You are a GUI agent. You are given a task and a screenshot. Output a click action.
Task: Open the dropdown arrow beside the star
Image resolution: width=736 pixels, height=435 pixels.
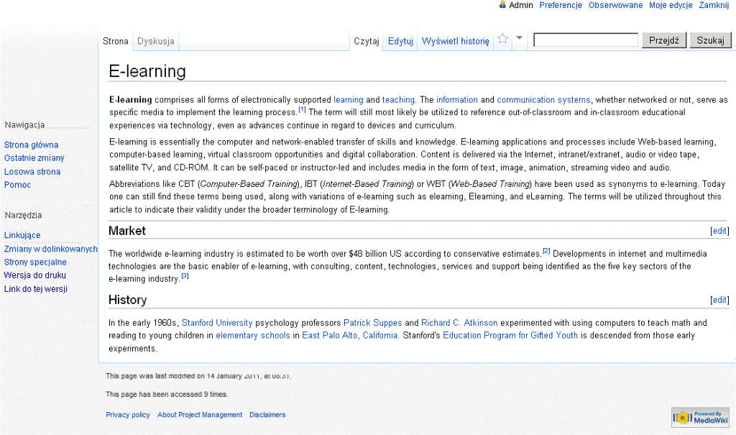click(519, 40)
